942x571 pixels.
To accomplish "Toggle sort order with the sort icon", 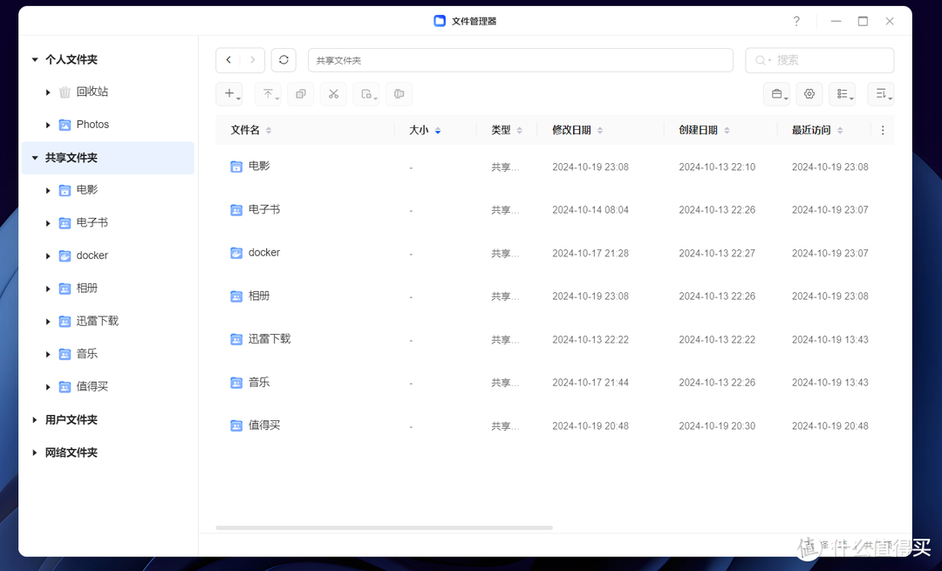I will tap(880, 93).
